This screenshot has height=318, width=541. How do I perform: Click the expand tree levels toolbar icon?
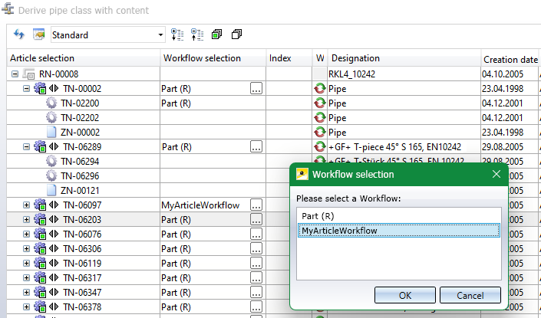point(177,35)
